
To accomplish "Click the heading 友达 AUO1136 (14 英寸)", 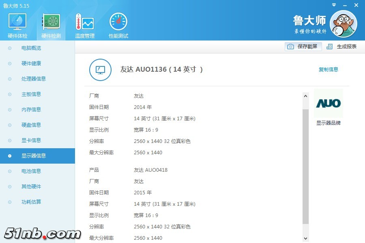I will 161,69.
